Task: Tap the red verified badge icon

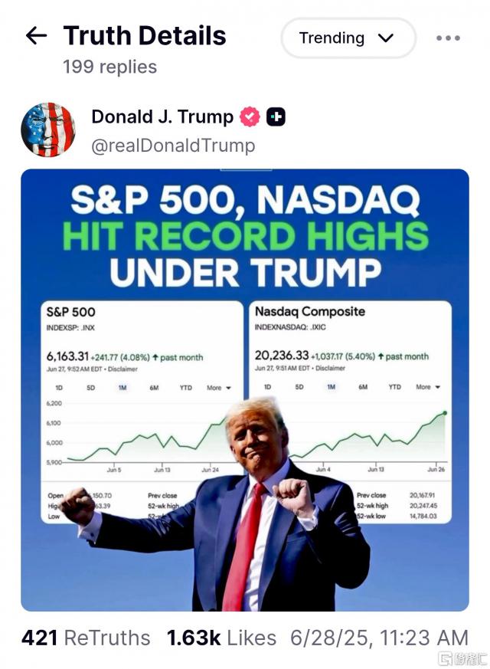Action: 250,117
